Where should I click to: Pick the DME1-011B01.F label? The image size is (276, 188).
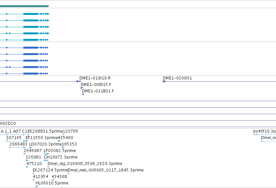tap(98, 91)
